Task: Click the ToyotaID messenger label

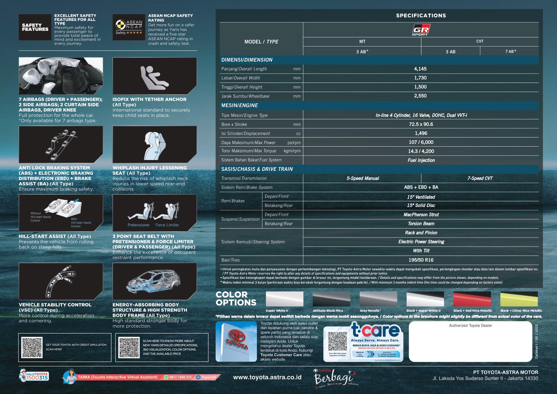Action: click(209, 377)
